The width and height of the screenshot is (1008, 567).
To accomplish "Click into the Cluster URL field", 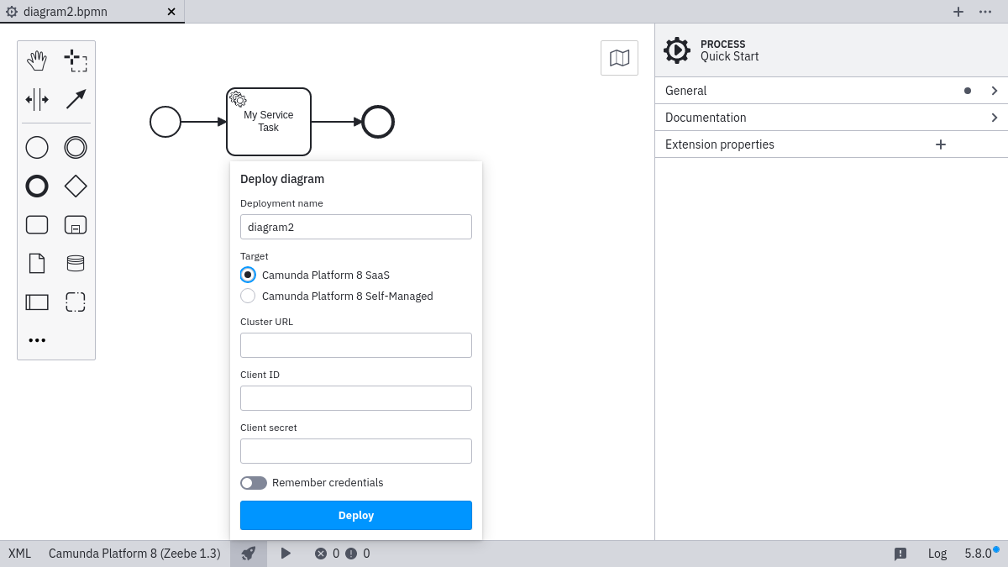I will (x=356, y=345).
